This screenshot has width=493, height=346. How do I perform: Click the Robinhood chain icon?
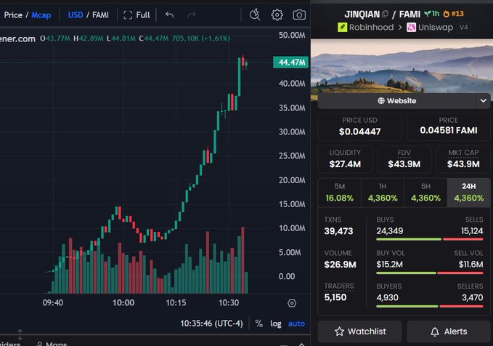[342, 27]
